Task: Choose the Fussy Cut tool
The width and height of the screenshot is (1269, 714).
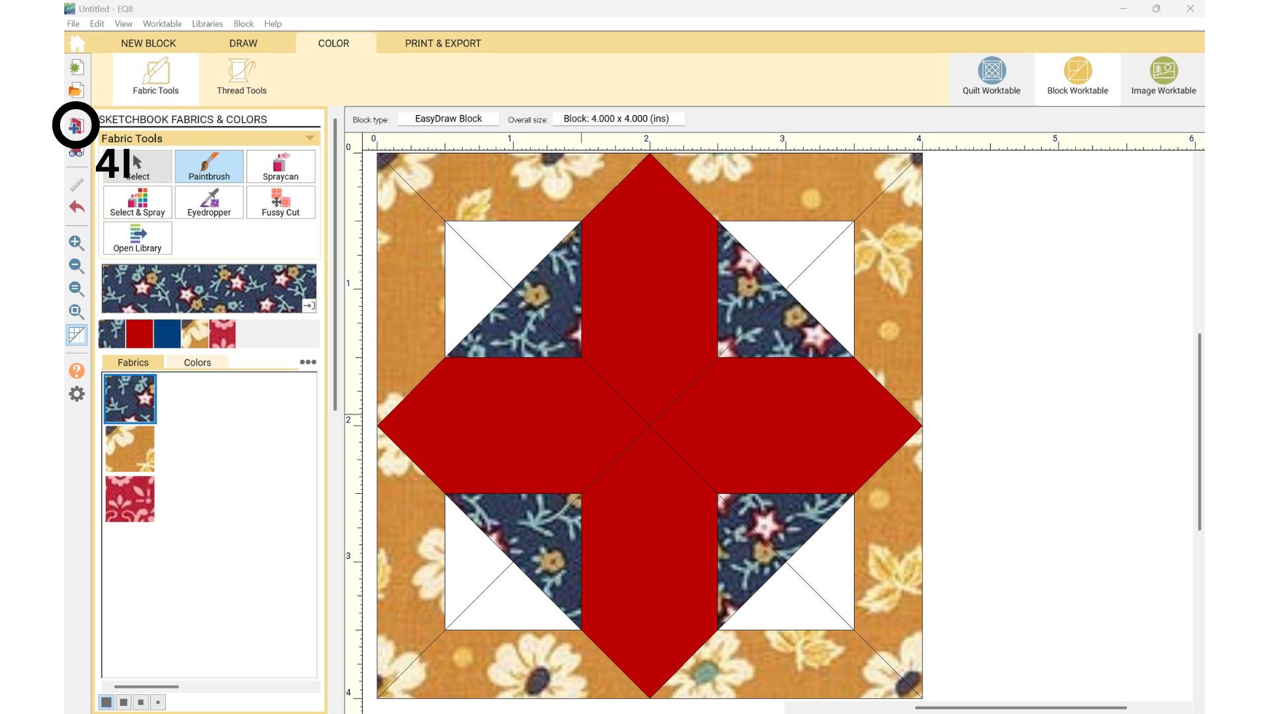Action: (280, 202)
